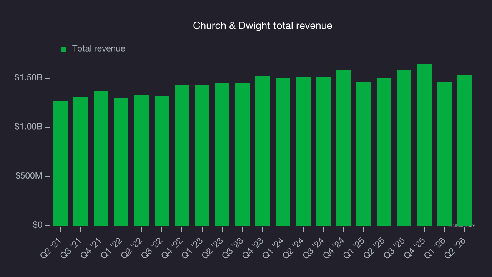Click the chart title 'Church & Dwight total revenue'
The image size is (492, 277).
(x=263, y=26)
